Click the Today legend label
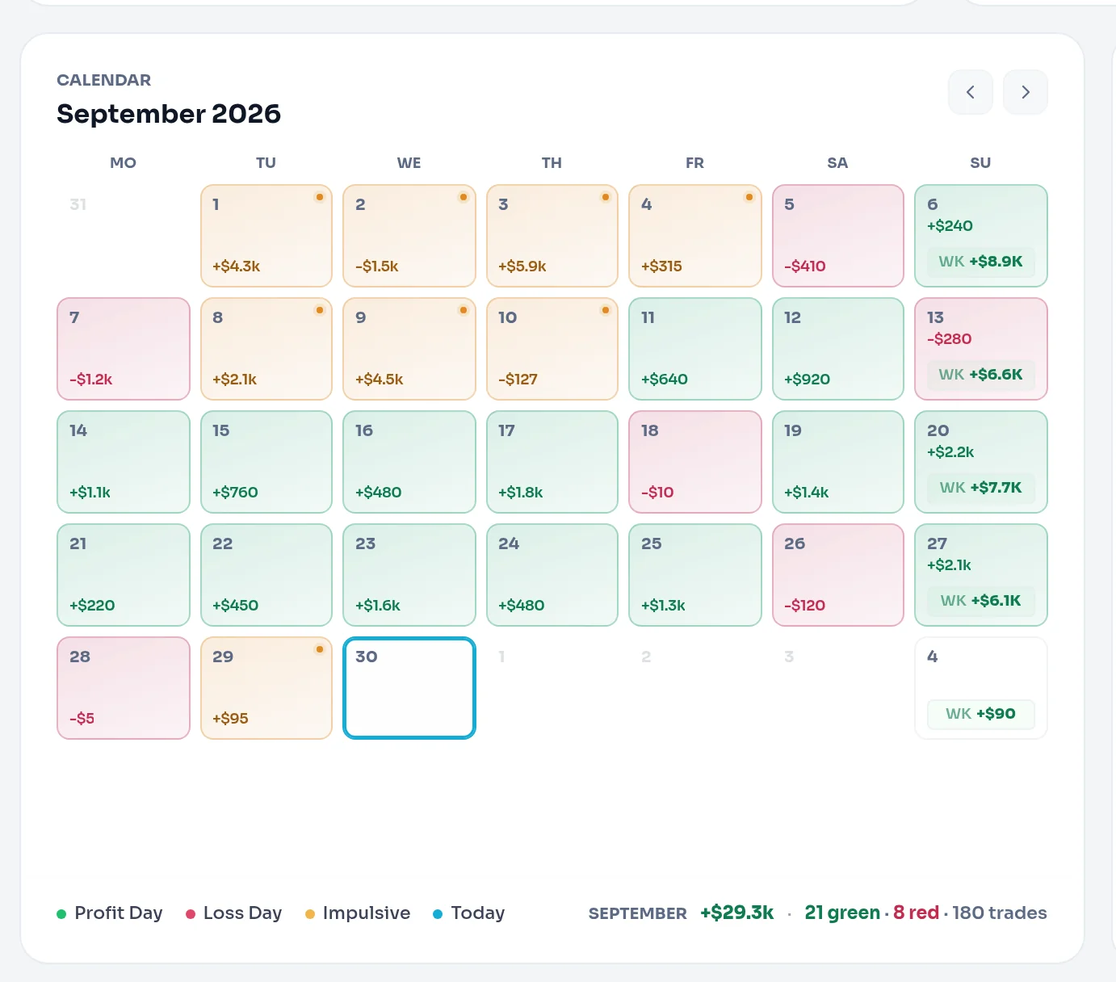1116x982 pixels. pyautogui.click(x=478, y=913)
